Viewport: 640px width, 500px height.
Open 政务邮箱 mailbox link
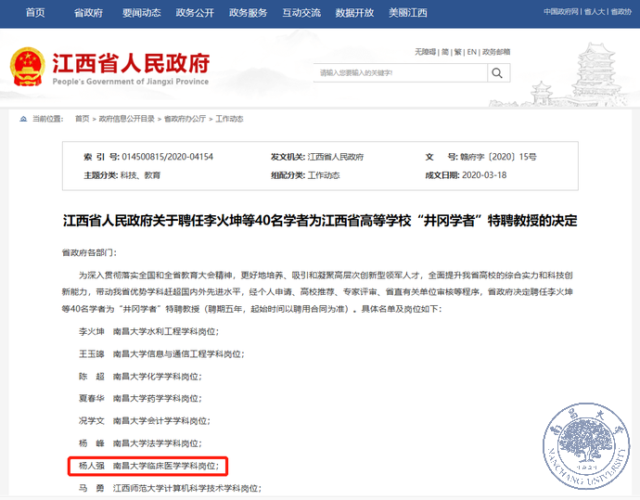pos(496,52)
